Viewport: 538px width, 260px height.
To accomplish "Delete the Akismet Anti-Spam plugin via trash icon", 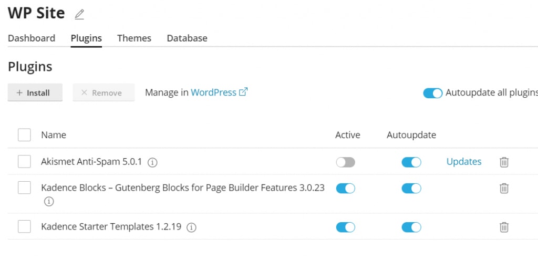I will point(504,162).
